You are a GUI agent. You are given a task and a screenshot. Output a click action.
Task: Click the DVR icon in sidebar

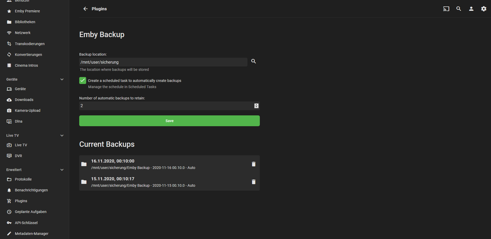point(9,156)
